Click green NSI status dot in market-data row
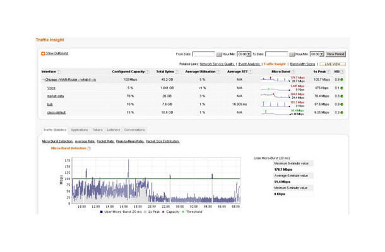 (x=342, y=96)
